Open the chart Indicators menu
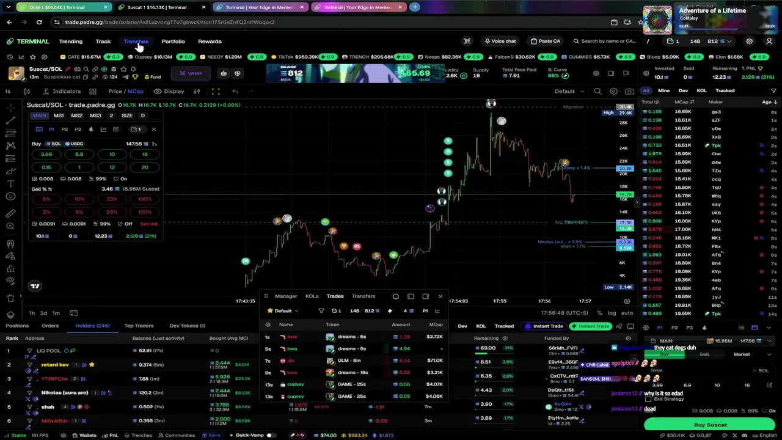The height and width of the screenshot is (440, 782). [61, 91]
